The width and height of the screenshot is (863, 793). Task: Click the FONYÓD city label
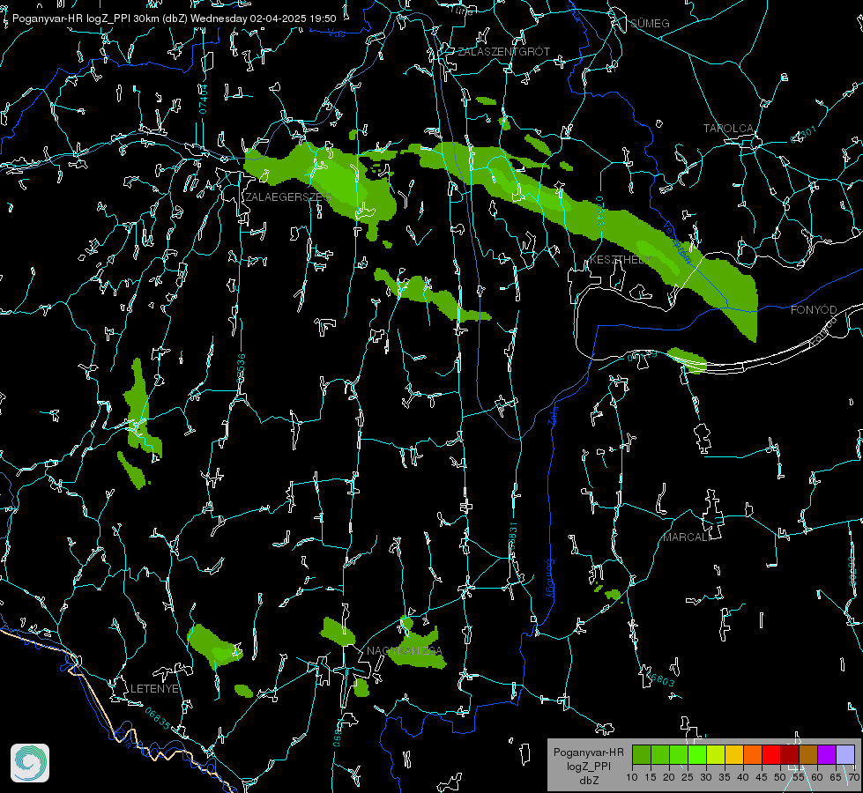[x=814, y=310]
